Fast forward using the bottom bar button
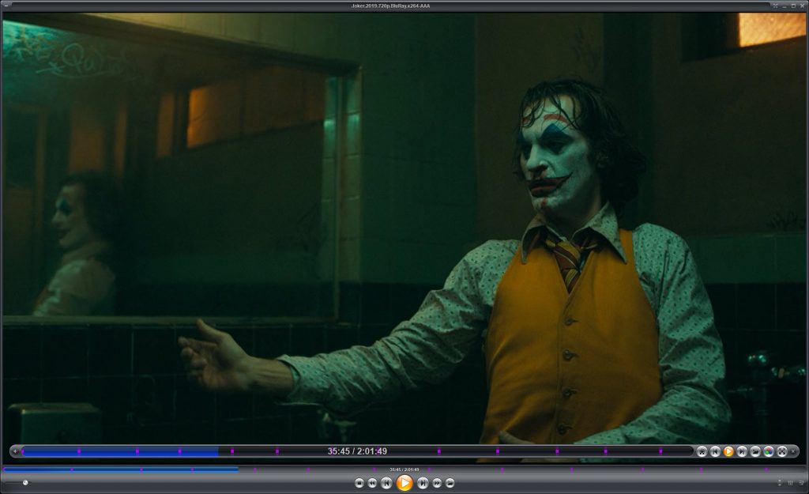The width and height of the screenshot is (809, 494). click(x=437, y=483)
